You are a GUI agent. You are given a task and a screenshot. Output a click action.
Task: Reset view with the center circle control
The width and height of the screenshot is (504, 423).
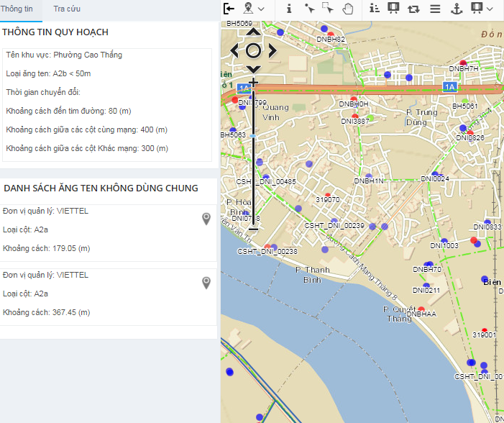click(x=253, y=50)
